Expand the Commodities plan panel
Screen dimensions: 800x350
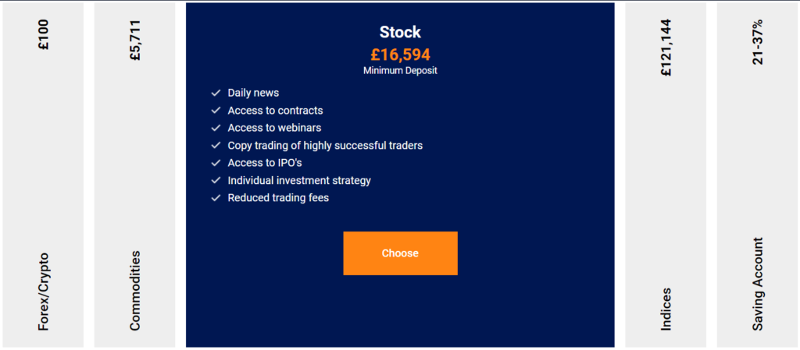135,291
